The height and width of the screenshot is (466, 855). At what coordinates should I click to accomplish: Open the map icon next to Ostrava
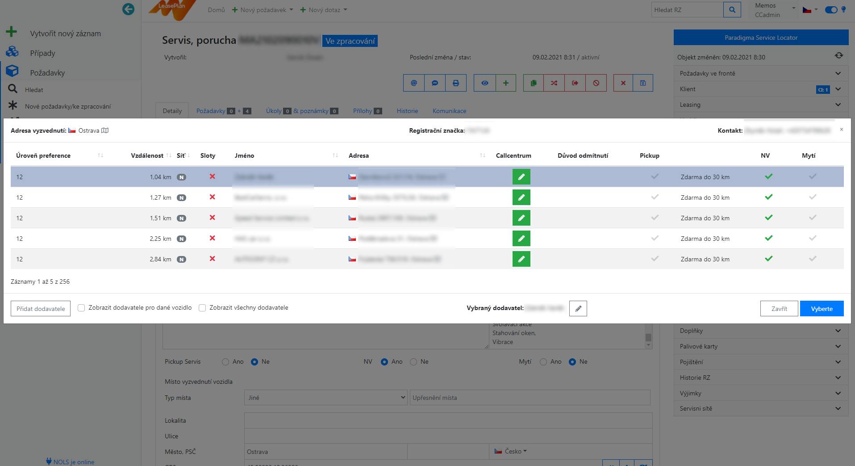pos(105,130)
